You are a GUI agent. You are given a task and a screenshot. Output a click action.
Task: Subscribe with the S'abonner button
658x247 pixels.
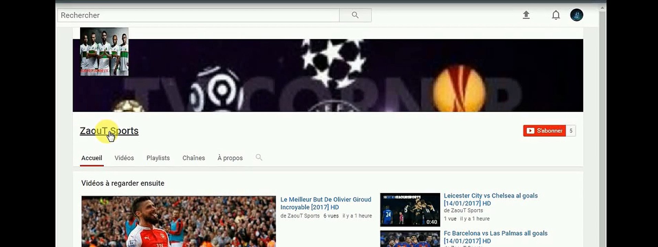pos(544,131)
